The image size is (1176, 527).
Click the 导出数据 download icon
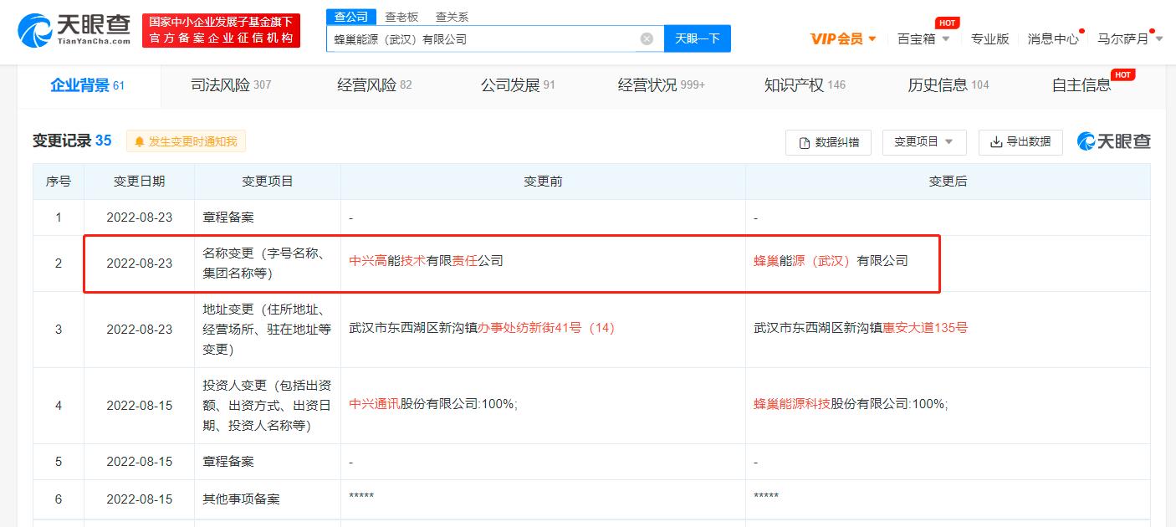(996, 142)
